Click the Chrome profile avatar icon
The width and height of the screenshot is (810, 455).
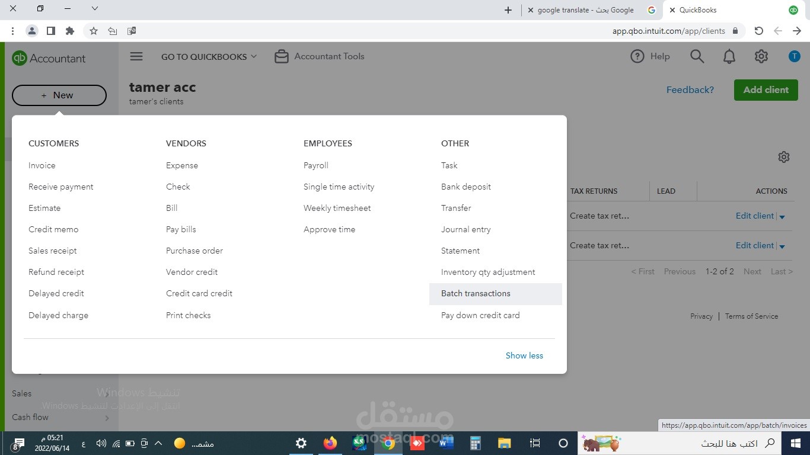pos(32,31)
